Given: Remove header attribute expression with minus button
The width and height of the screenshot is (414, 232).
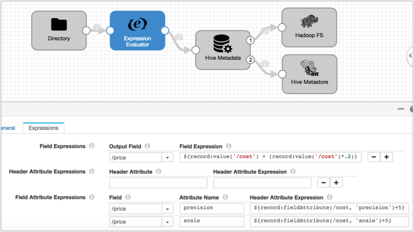Looking at the screenshot, I should coord(323,183).
